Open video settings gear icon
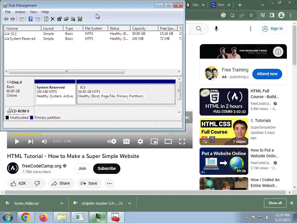 pos(140,141)
